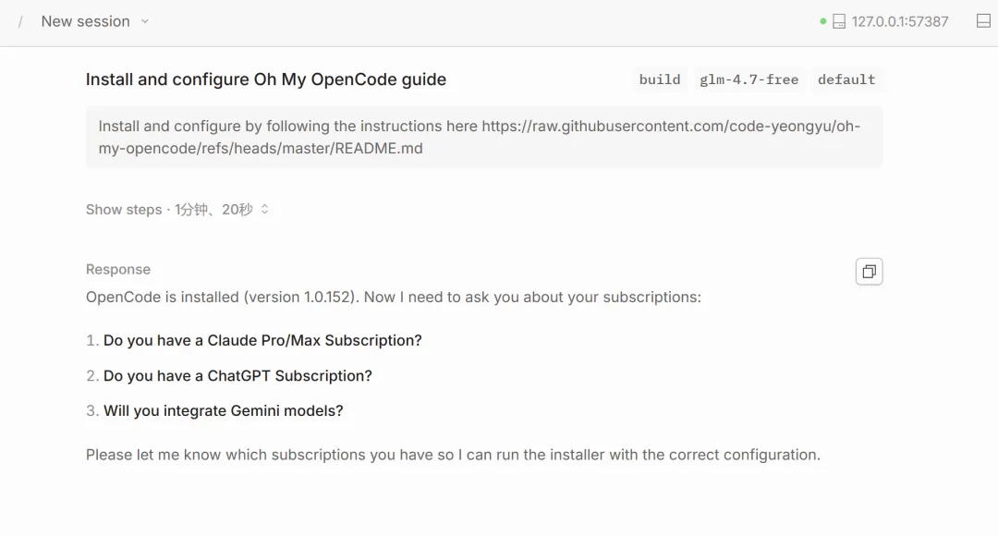Click the build agent tag

tap(660, 79)
